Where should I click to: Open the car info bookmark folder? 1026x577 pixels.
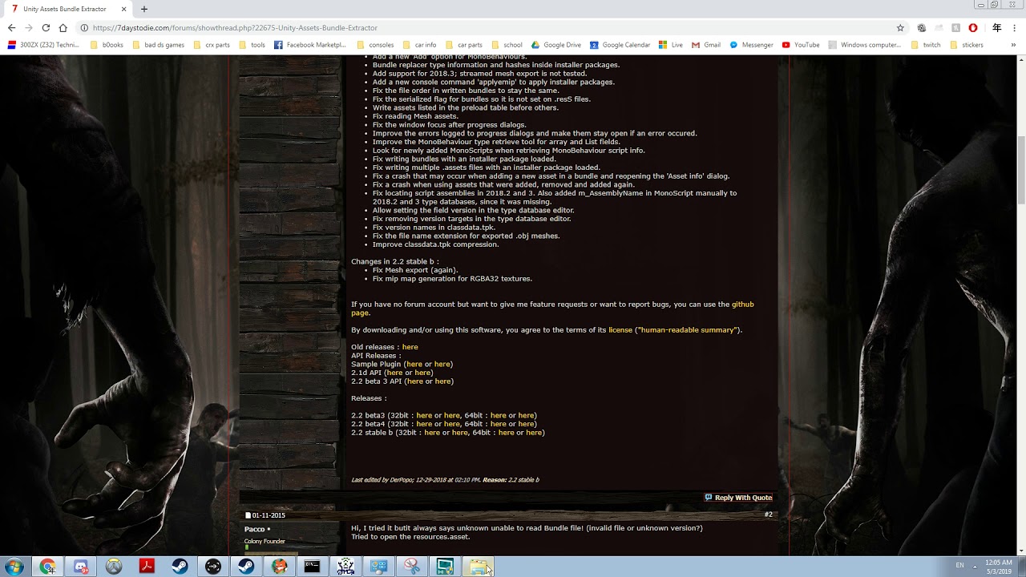pyautogui.click(x=419, y=45)
